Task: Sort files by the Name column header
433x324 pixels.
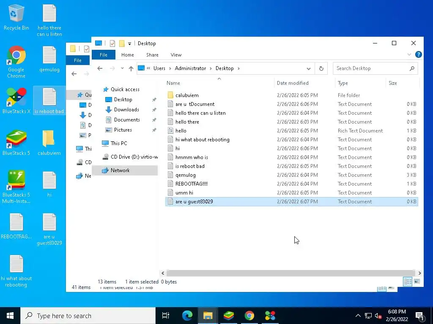Action: 219,83
